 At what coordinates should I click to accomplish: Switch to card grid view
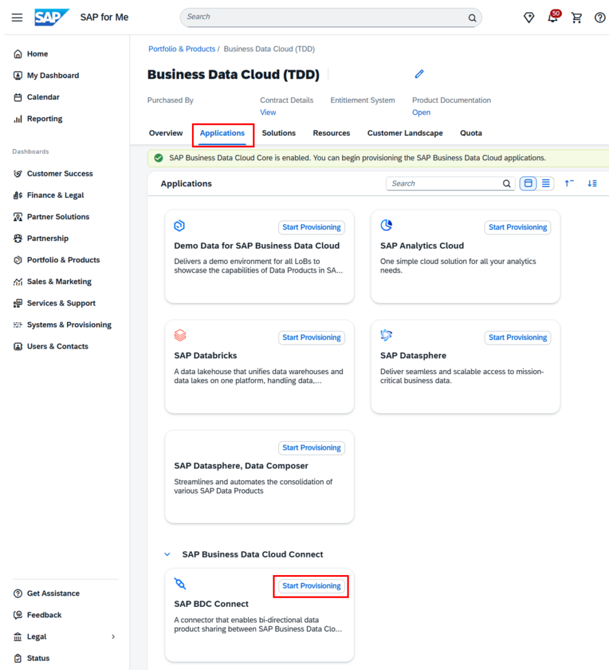coord(528,183)
